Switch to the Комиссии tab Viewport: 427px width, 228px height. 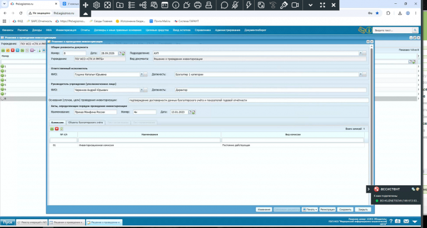[57, 123]
